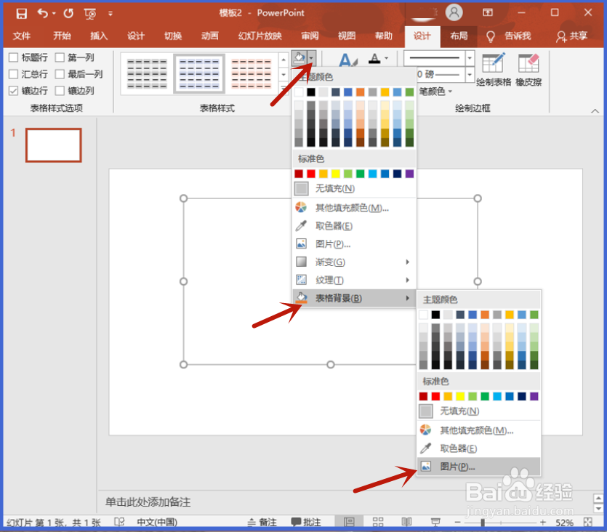Pick orange theme color in first menu

(361, 92)
